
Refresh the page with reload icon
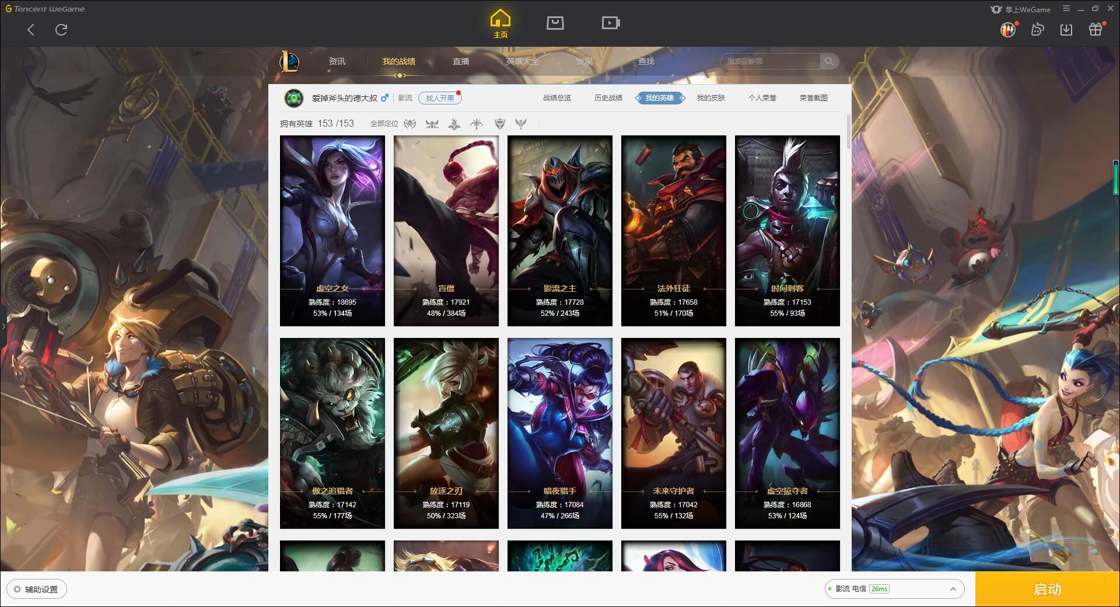point(61,30)
